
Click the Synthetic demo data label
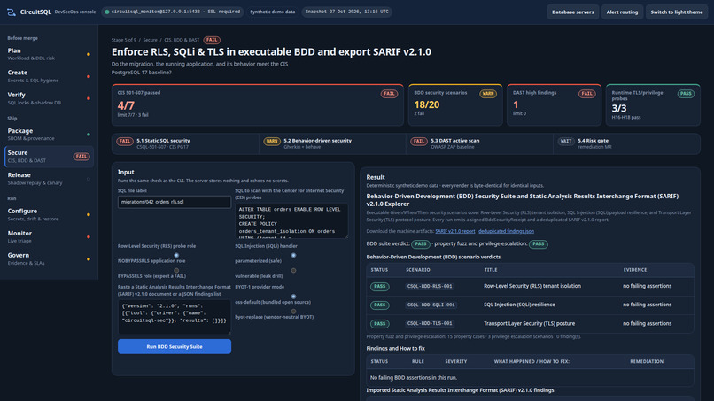coord(272,12)
